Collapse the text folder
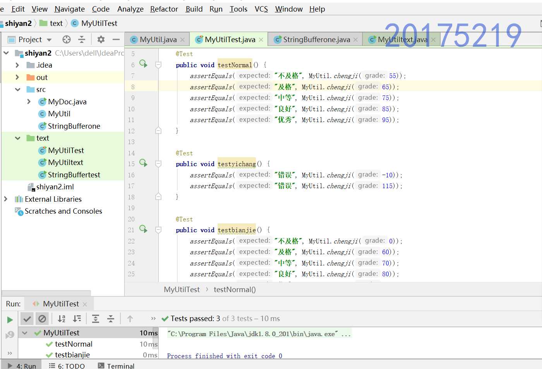 (x=17, y=138)
